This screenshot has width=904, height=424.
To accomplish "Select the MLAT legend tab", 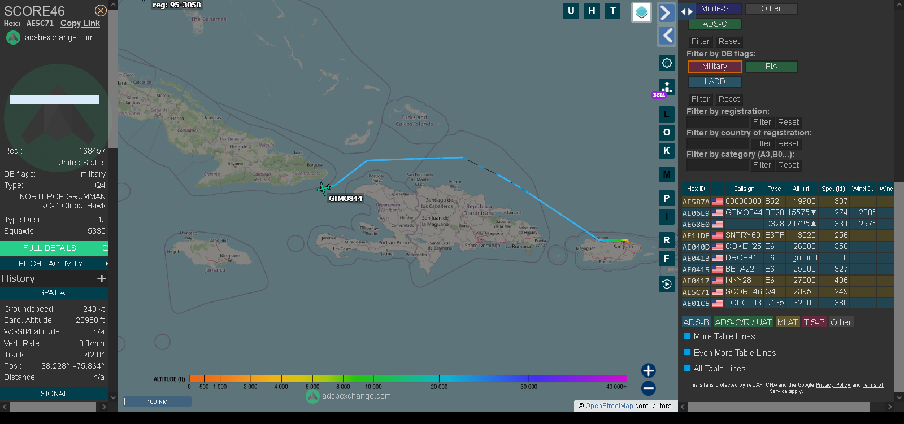I will click(x=788, y=322).
